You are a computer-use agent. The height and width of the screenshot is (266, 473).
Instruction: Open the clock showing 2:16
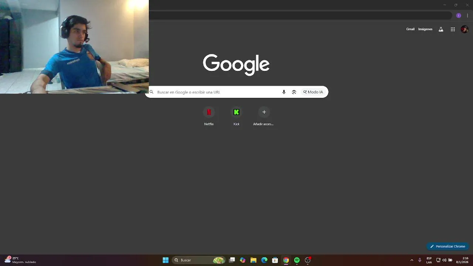(462, 260)
